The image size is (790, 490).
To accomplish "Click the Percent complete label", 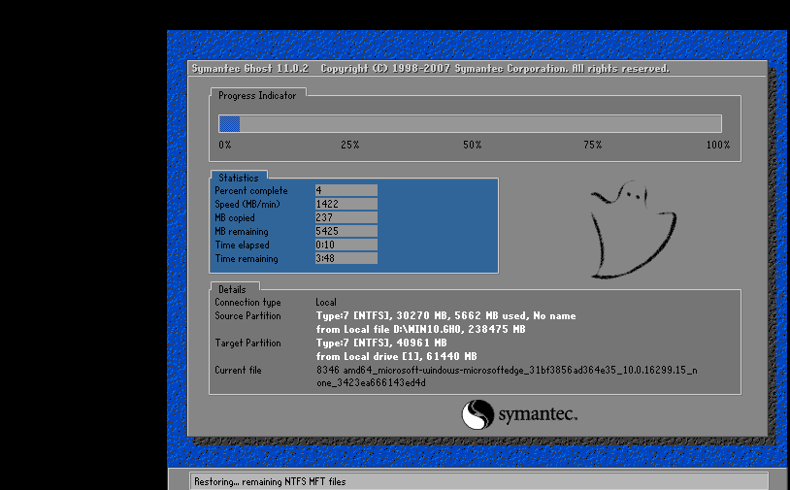I will click(x=251, y=191).
